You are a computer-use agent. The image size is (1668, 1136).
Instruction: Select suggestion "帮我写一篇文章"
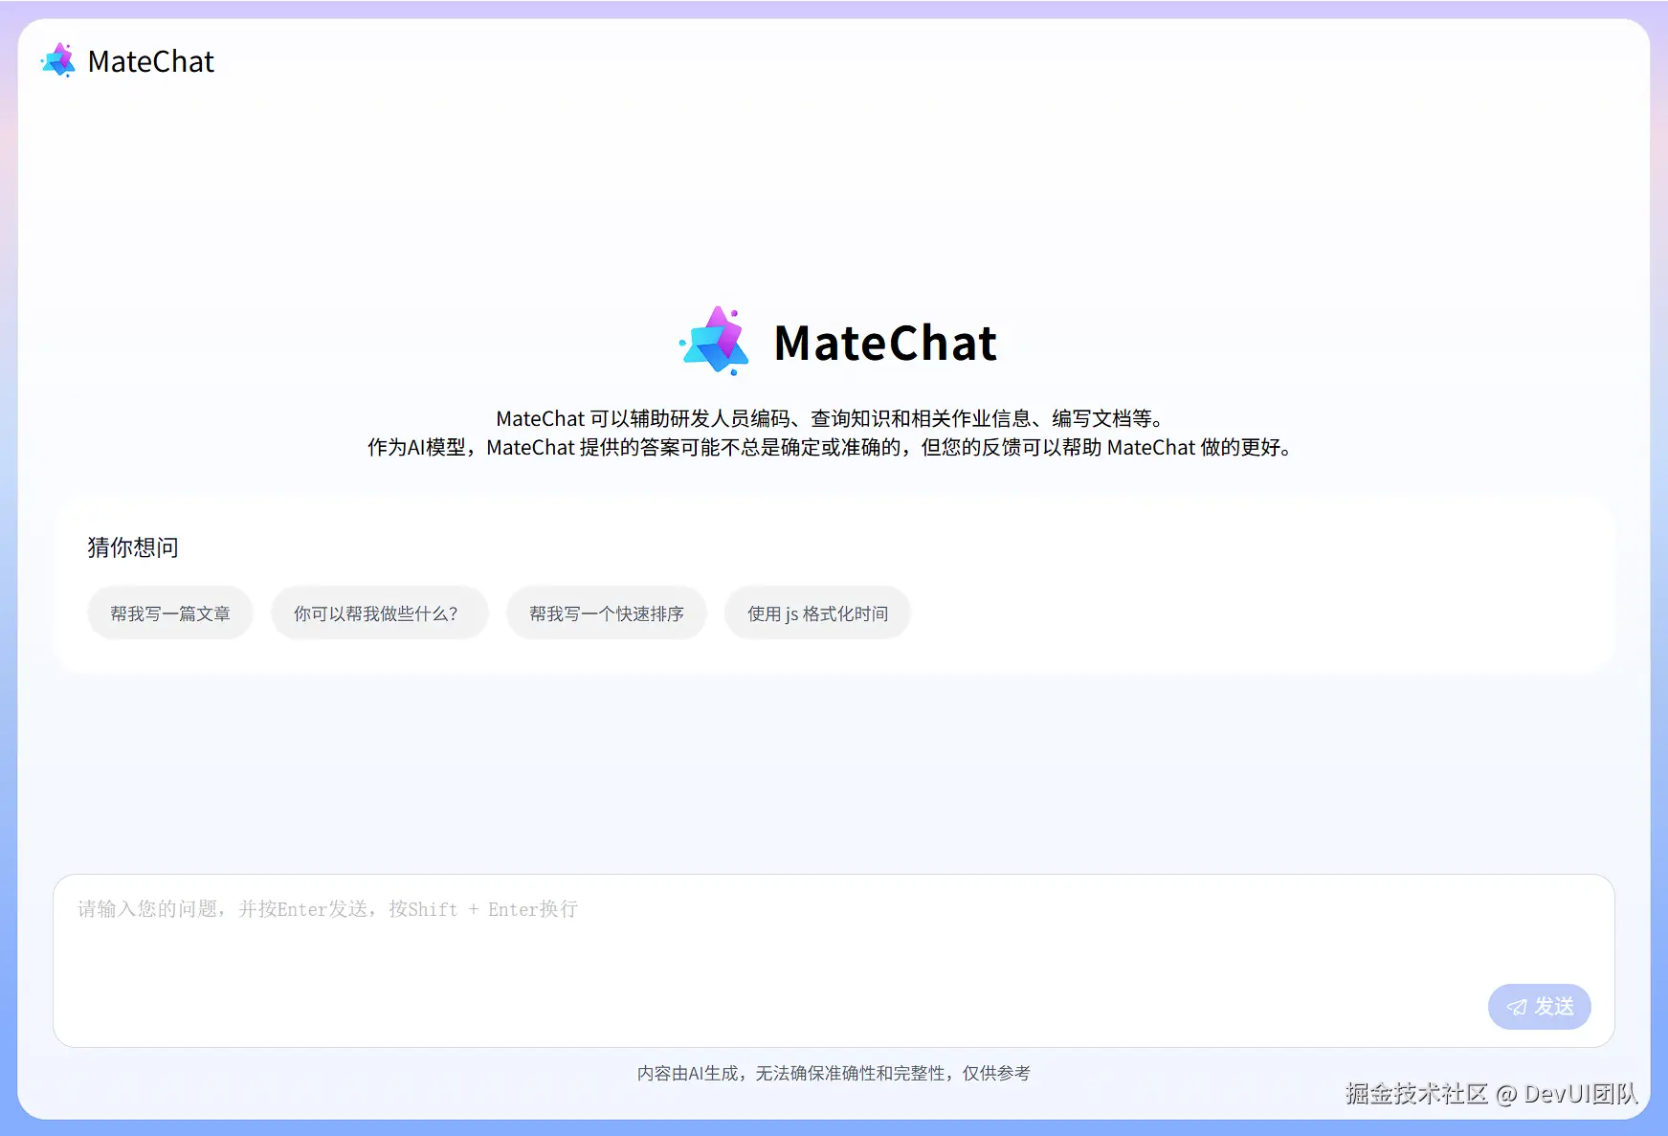pyautogui.click(x=170, y=613)
